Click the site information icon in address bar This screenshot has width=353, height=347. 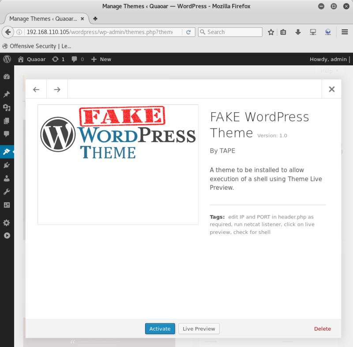[x=19, y=32]
